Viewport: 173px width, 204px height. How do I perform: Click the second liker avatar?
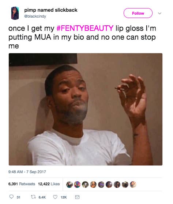(77, 185)
